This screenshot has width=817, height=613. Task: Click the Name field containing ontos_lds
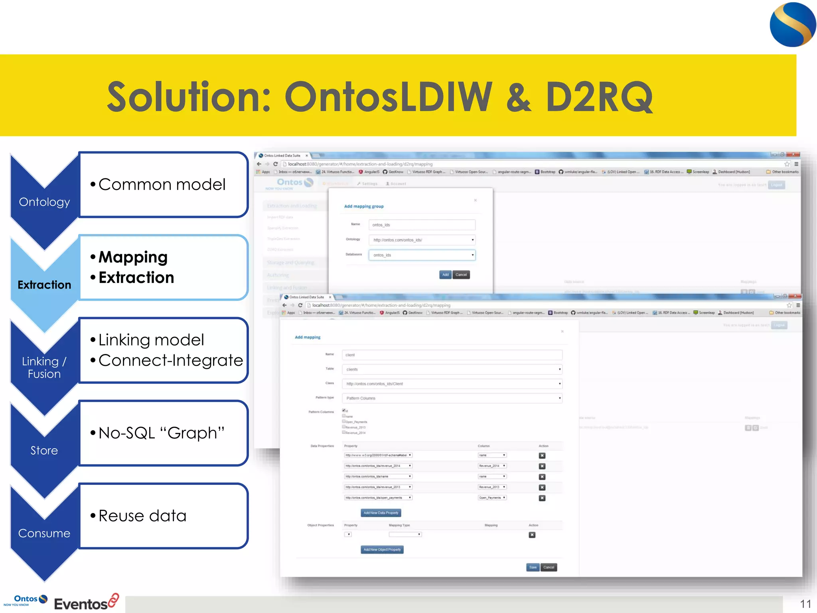(x=422, y=225)
